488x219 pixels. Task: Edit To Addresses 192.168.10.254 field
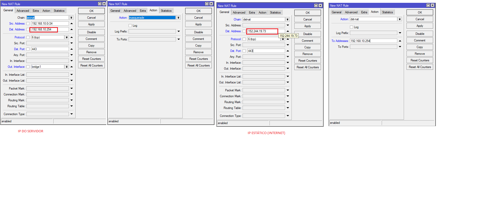pyautogui.click(x=373, y=41)
